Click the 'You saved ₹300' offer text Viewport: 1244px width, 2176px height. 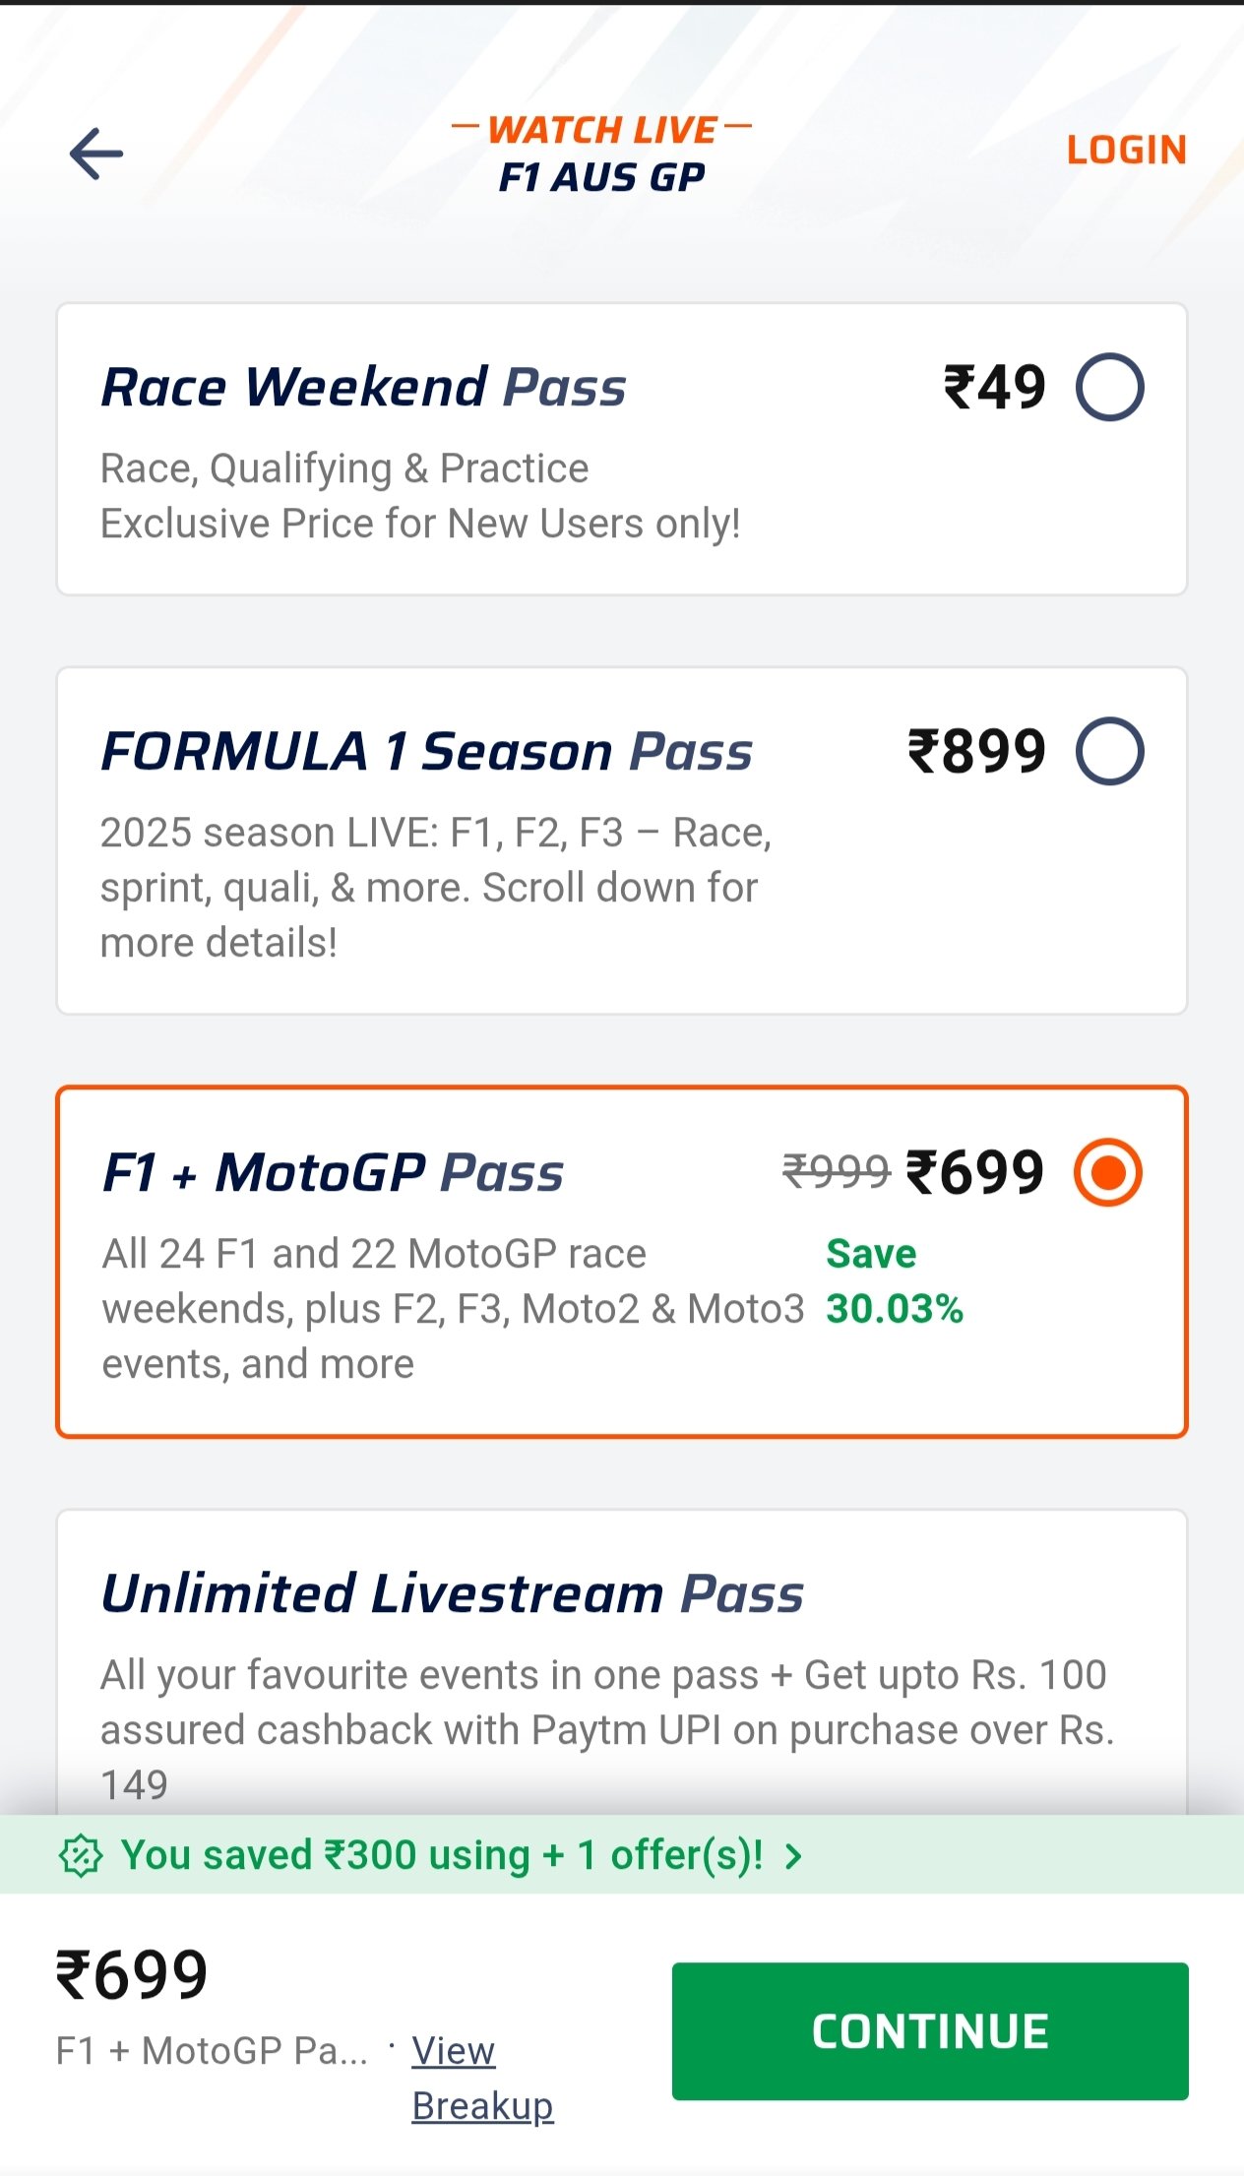[x=442, y=1855]
